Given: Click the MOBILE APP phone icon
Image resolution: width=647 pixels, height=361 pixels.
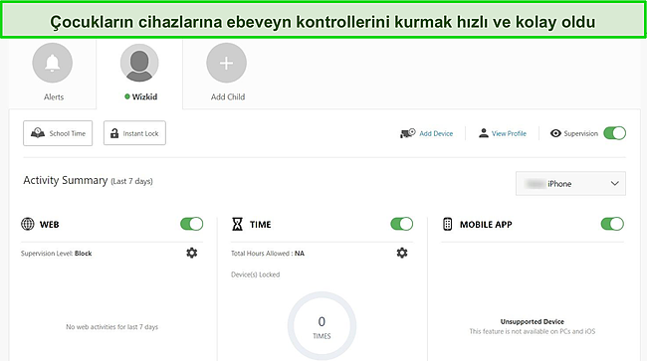Looking at the screenshot, I should tap(447, 224).
